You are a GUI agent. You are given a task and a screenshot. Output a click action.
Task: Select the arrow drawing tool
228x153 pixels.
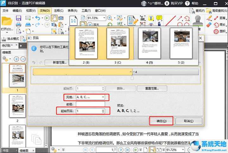tap(180, 18)
